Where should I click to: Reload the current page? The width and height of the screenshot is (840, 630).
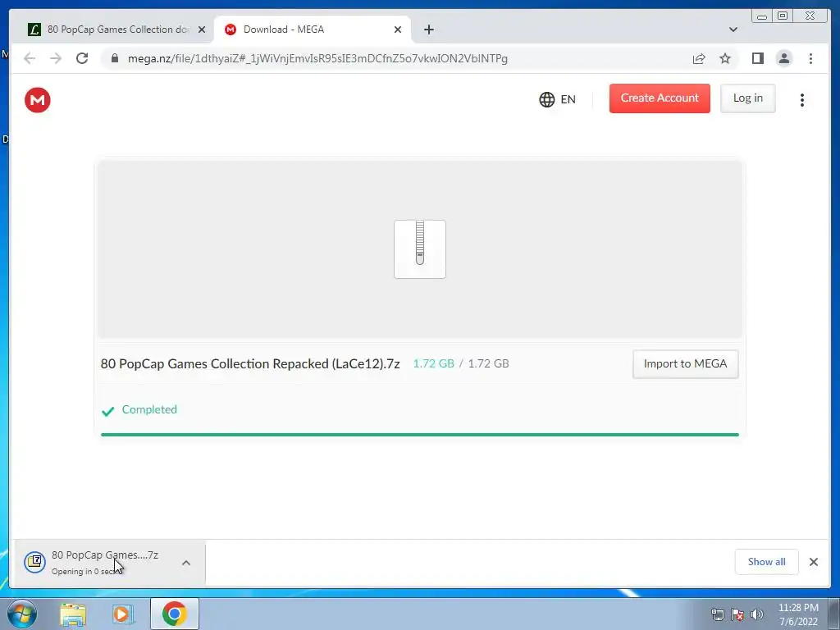click(x=82, y=58)
